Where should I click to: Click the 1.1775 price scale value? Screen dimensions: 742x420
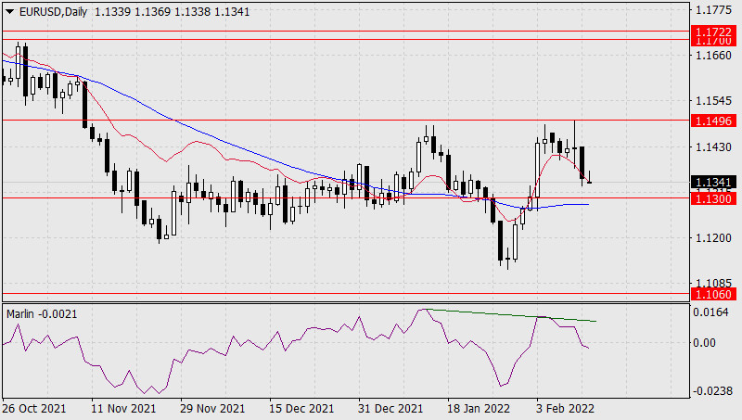click(713, 9)
